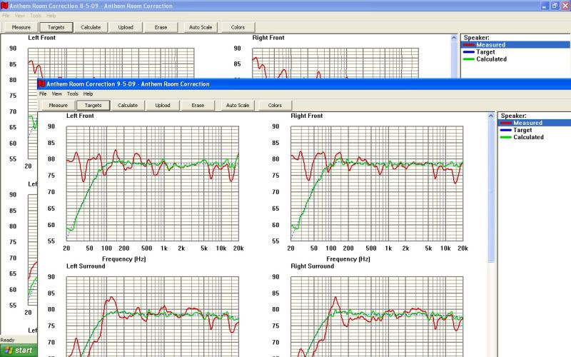Select the blue Target legend entry in front window
Image resolution: width=571 pixels, height=357 pixels.
pos(522,130)
